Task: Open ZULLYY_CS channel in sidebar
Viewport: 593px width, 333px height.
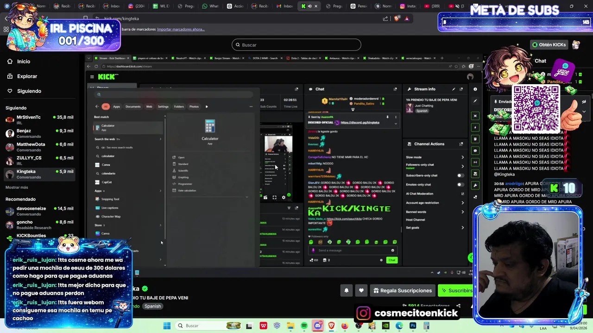Action: tap(39, 160)
